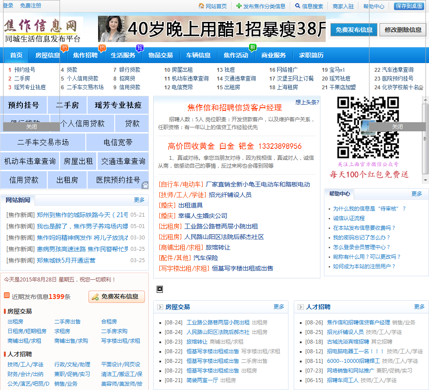Click the broken image icon below headlines
The width and height of the screenshot is (429, 390).
tap(160, 289)
